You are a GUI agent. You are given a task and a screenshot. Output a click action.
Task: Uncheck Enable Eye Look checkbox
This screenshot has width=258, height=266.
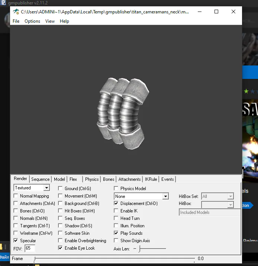click(60, 248)
